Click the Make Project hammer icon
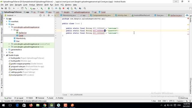The height and width of the screenshot is (108, 192). tap(26, 8)
